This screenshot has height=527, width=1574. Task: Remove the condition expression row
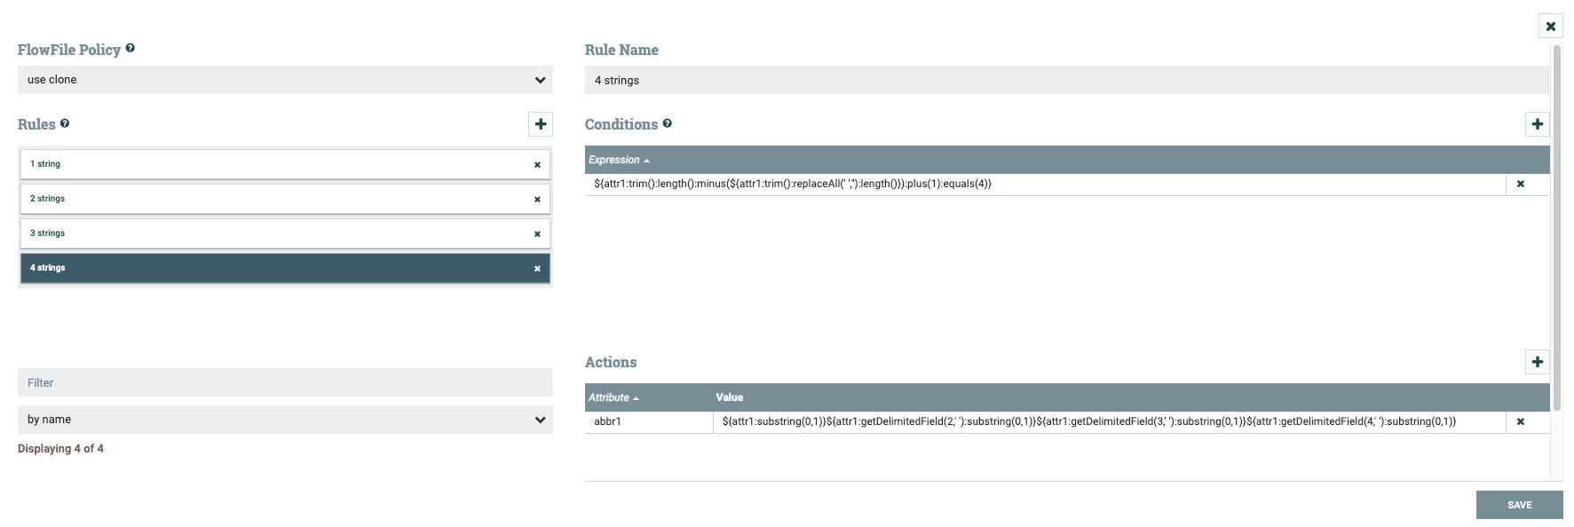click(x=1521, y=185)
